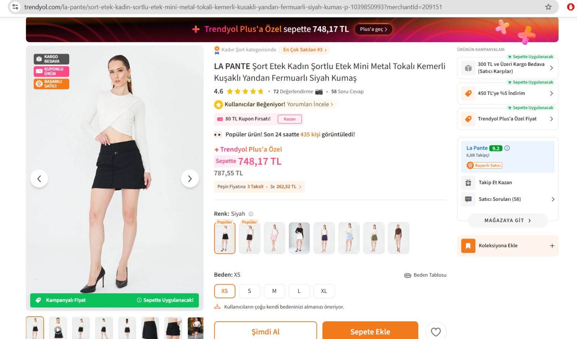Bookmark this page with the star icon
577x339 pixels.
[x=548, y=7]
